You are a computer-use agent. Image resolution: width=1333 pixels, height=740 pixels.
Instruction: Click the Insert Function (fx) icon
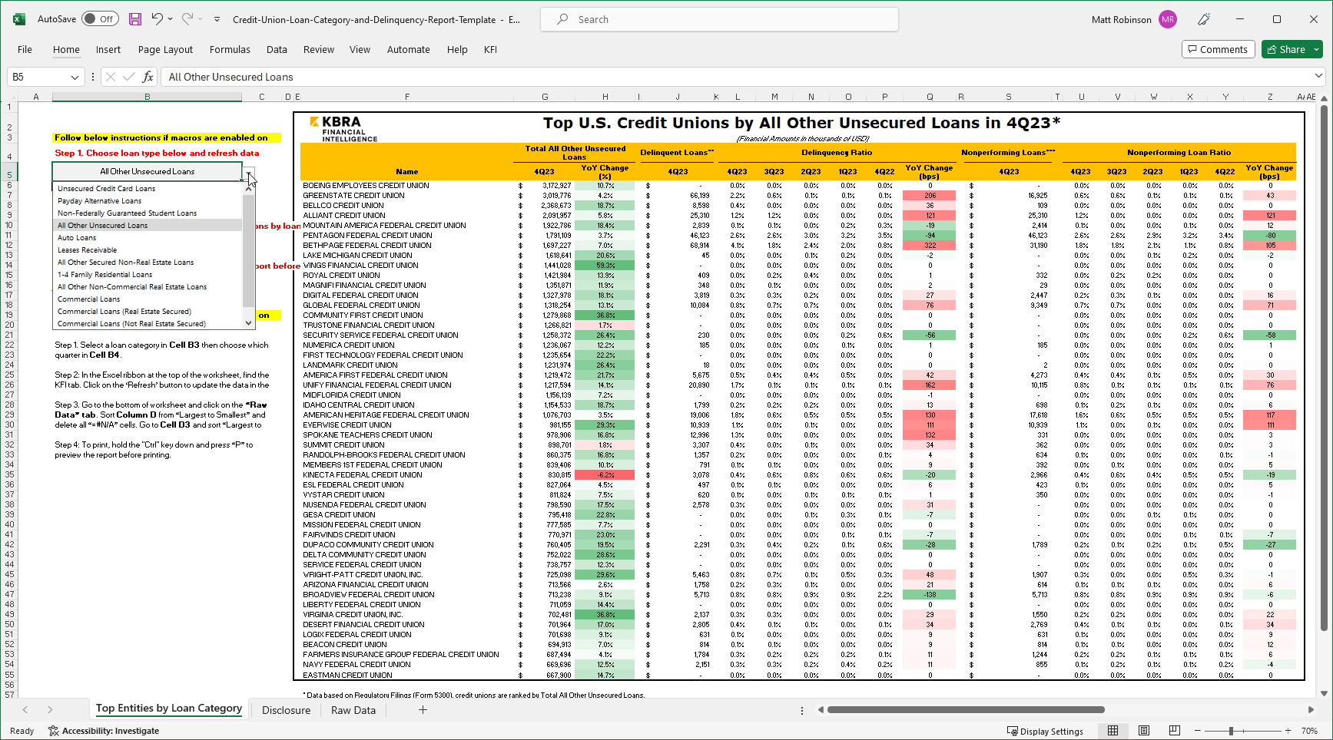[147, 77]
